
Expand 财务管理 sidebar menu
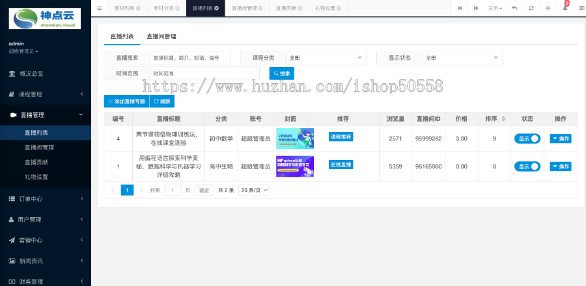pos(45,281)
